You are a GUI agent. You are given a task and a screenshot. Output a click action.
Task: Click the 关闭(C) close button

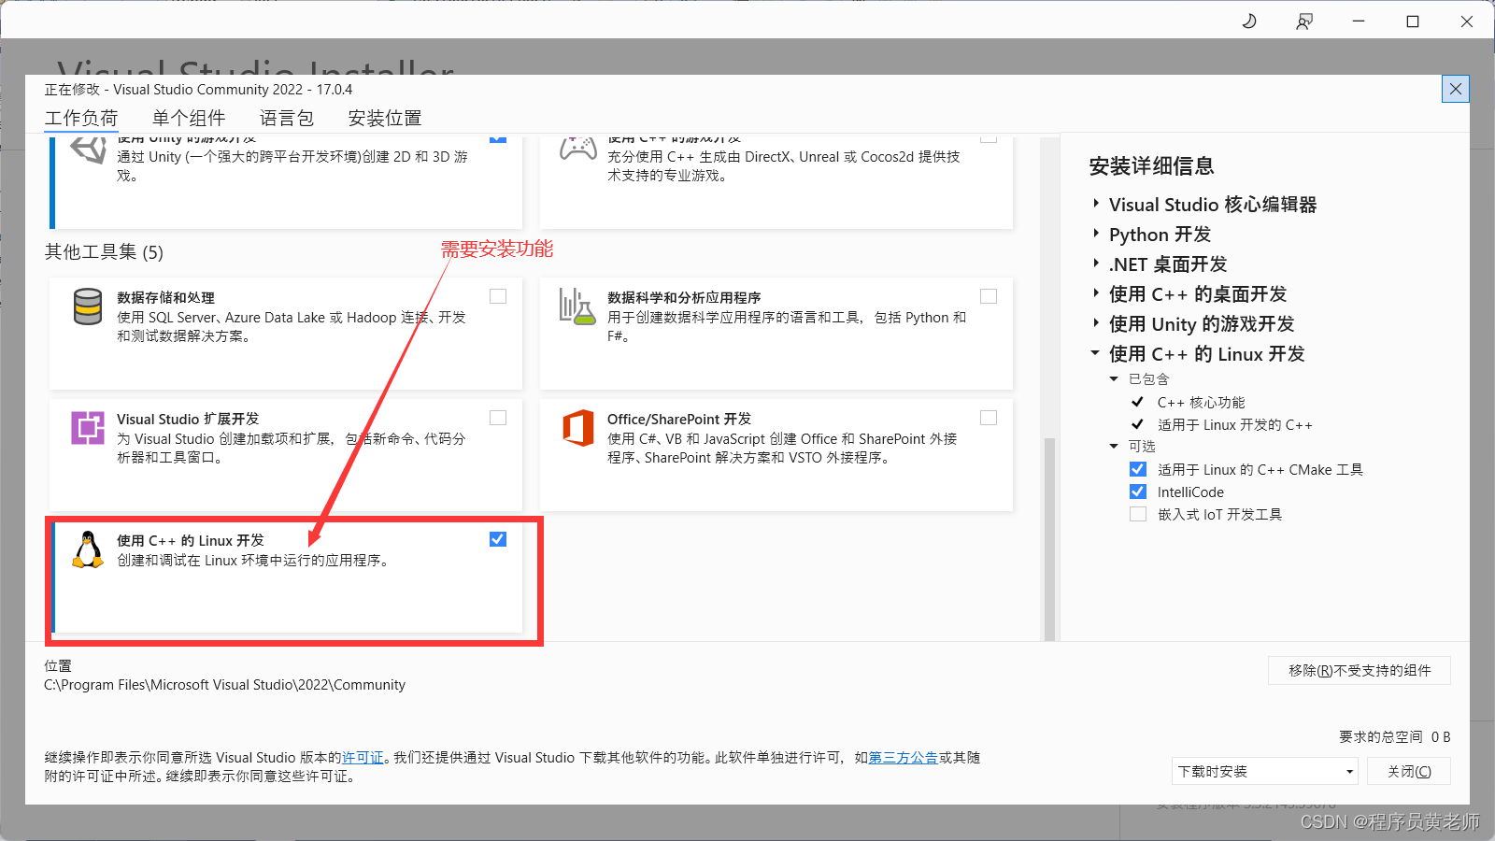[1409, 771]
